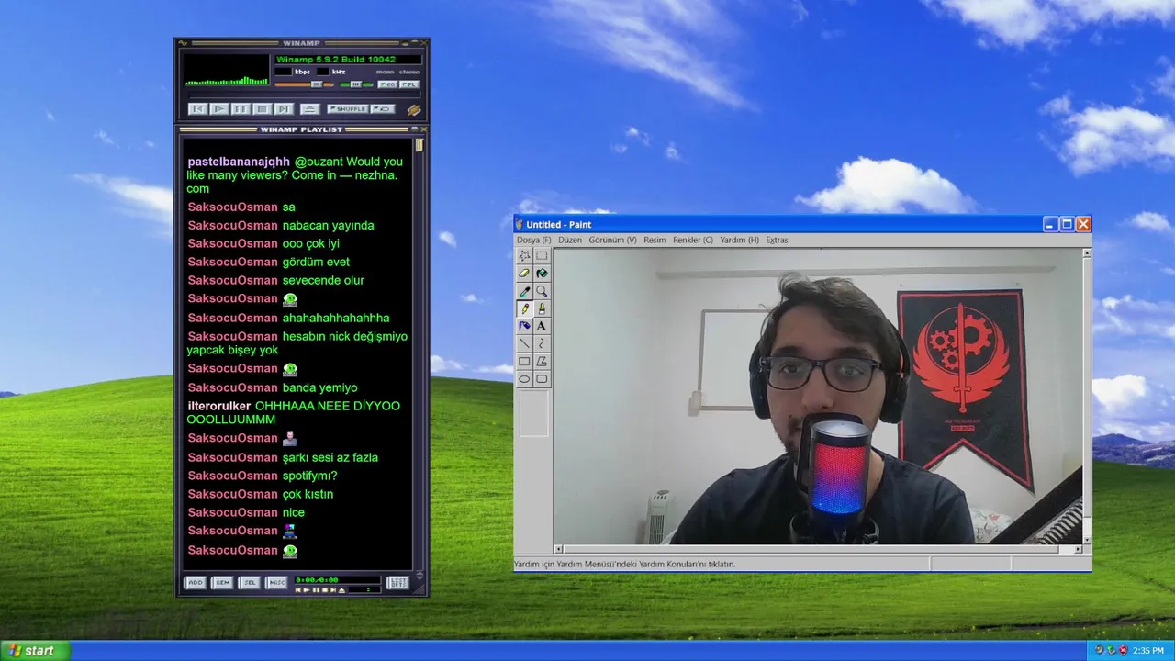Click the Winamp playlist vertical scrollbar handle
The height and width of the screenshot is (661, 1175).
pyautogui.click(x=420, y=145)
